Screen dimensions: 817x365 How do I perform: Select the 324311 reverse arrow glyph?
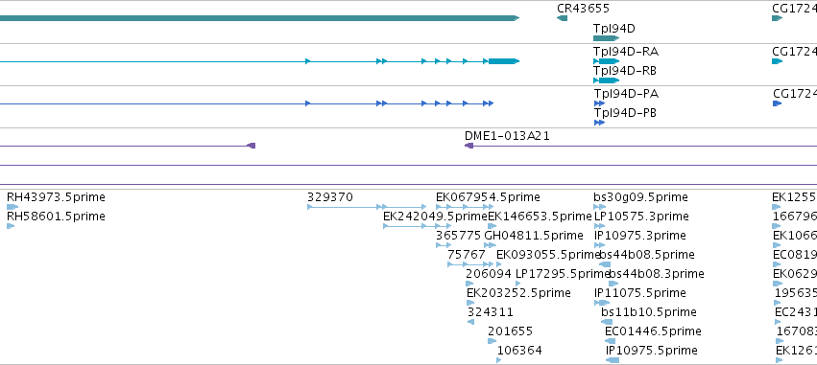470,322
